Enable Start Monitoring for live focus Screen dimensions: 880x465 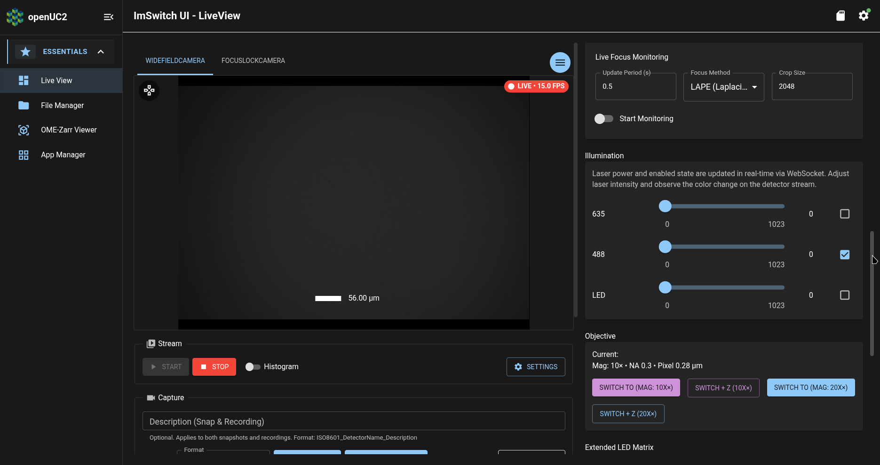coord(603,118)
